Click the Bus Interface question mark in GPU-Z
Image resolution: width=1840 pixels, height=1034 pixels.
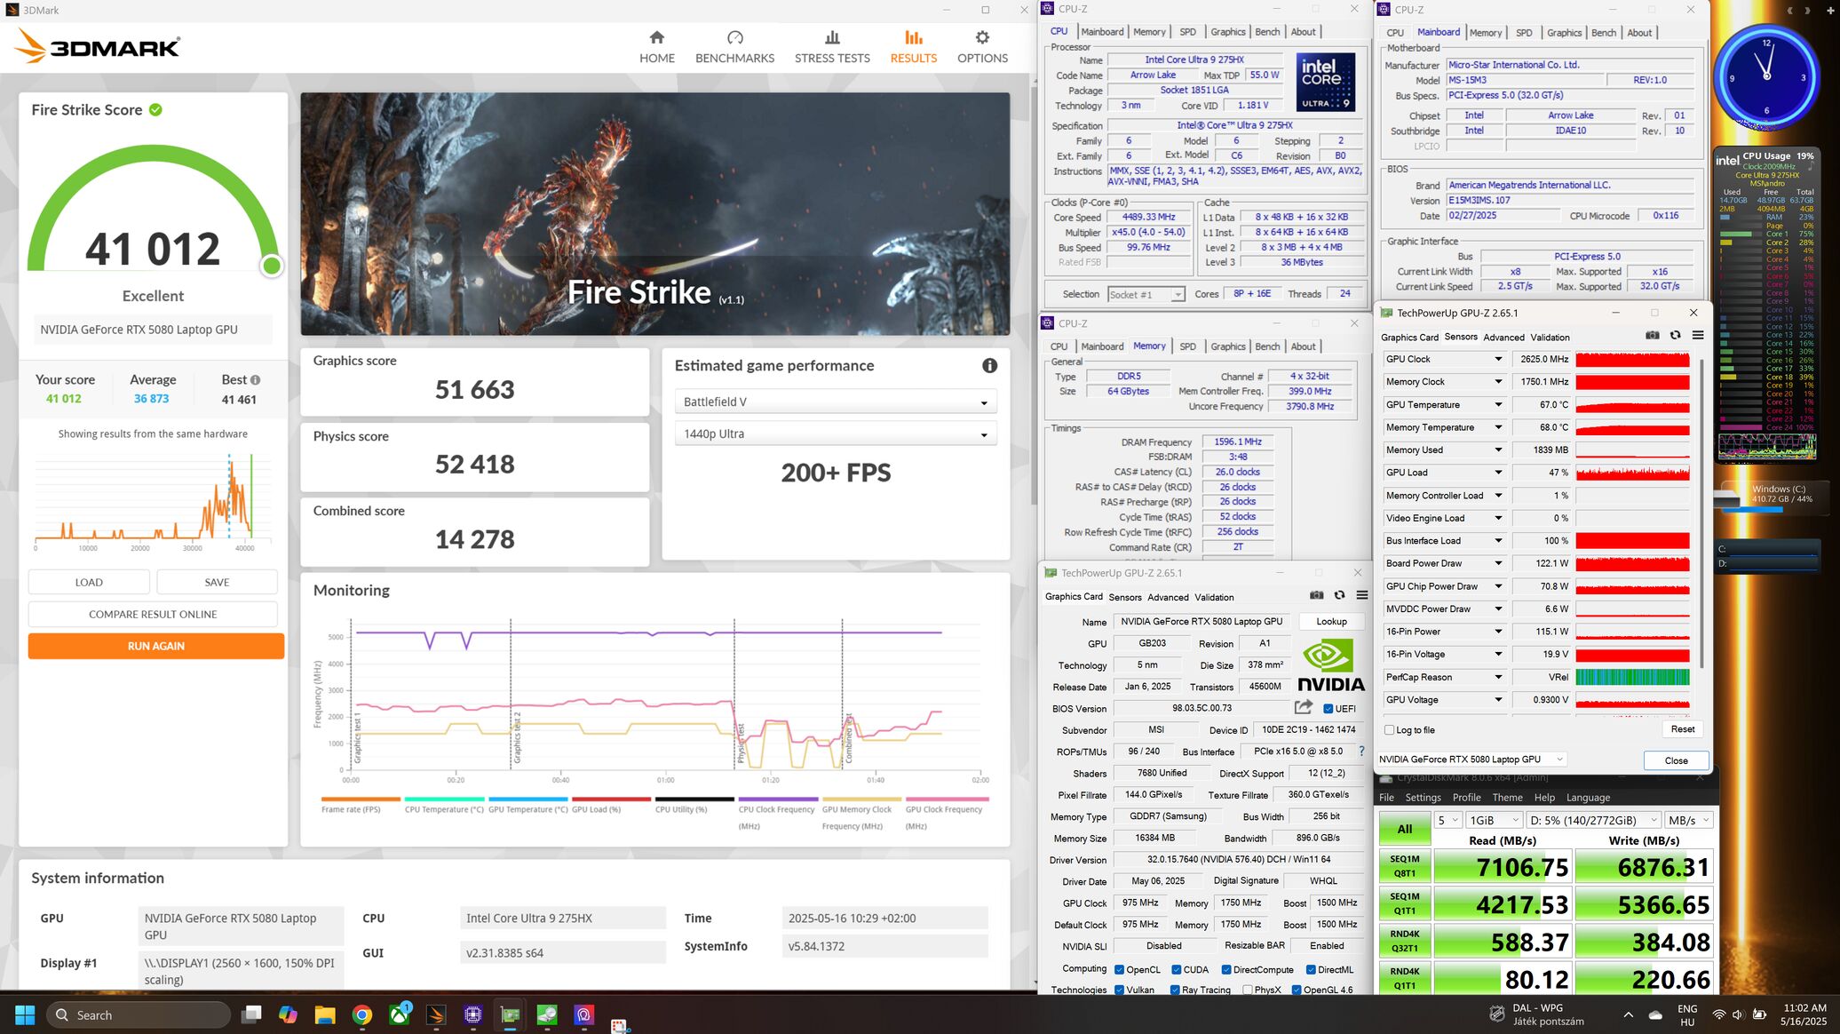[x=1361, y=752]
